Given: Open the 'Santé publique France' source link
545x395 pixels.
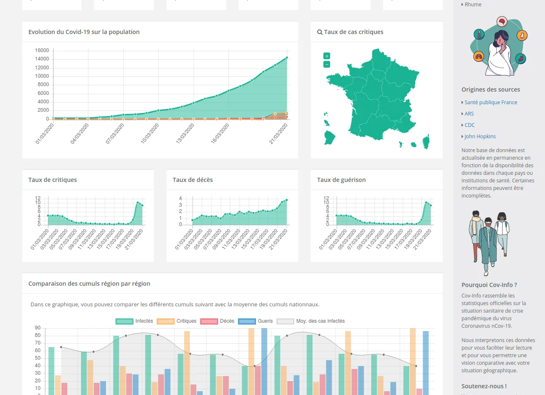Looking at the screenshot, I should pos(491,102).
